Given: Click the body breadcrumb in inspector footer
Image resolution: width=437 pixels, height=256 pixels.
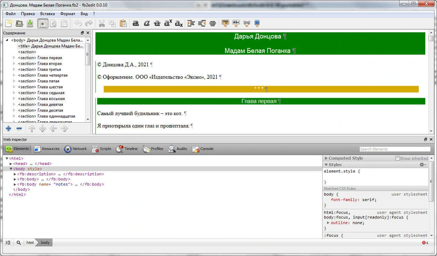Looking at the screenshot, I should (45, 243).
